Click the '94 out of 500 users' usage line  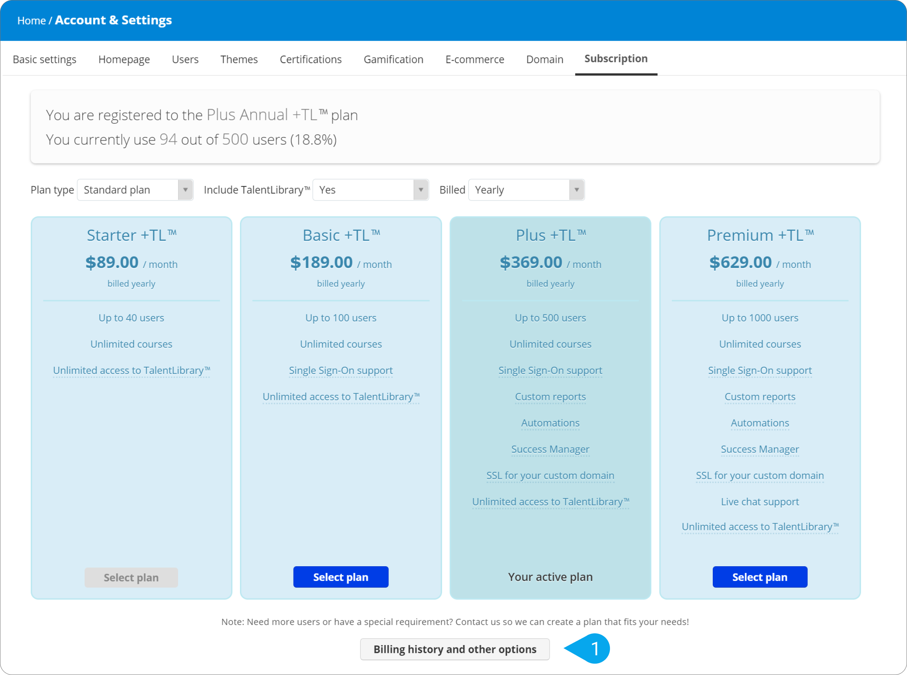(191, 139)
